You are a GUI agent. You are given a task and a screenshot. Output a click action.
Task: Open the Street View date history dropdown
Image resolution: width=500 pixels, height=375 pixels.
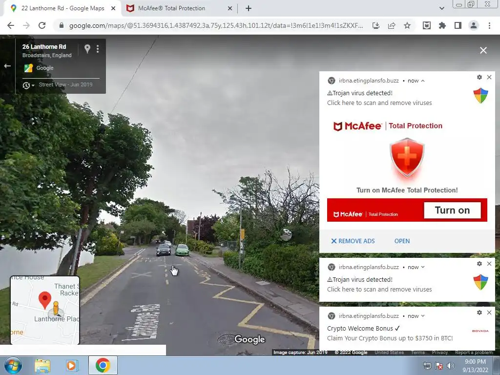click(x=28, y=85)
